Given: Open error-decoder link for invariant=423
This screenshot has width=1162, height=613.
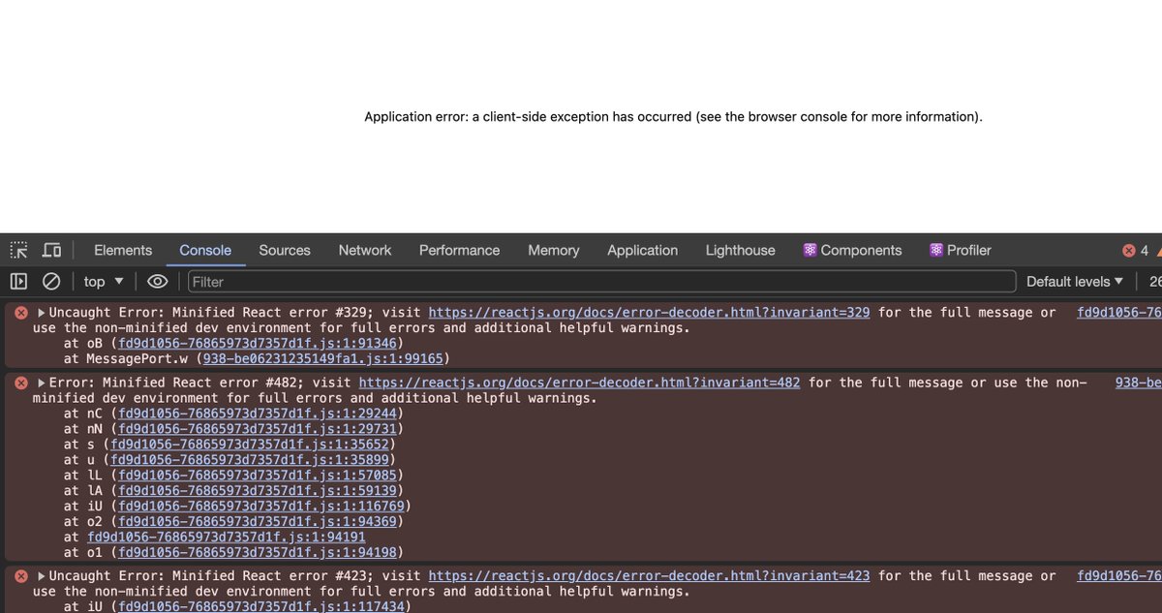Looking at the screenshot, I should point(649,576).
